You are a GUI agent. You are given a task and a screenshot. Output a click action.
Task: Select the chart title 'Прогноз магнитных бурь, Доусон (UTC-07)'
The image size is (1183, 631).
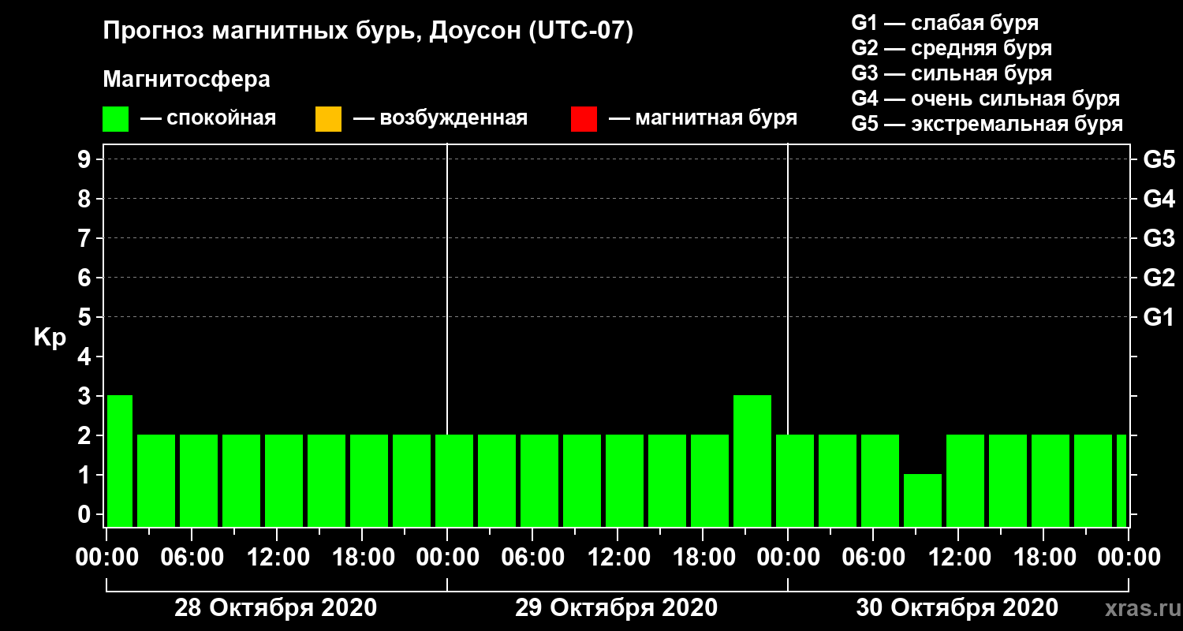click(x=368, y=32)
